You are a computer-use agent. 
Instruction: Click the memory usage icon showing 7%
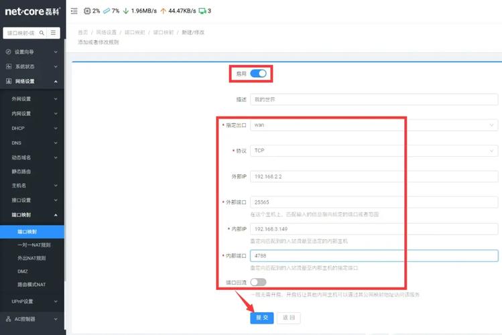click(x=107, y=11)
